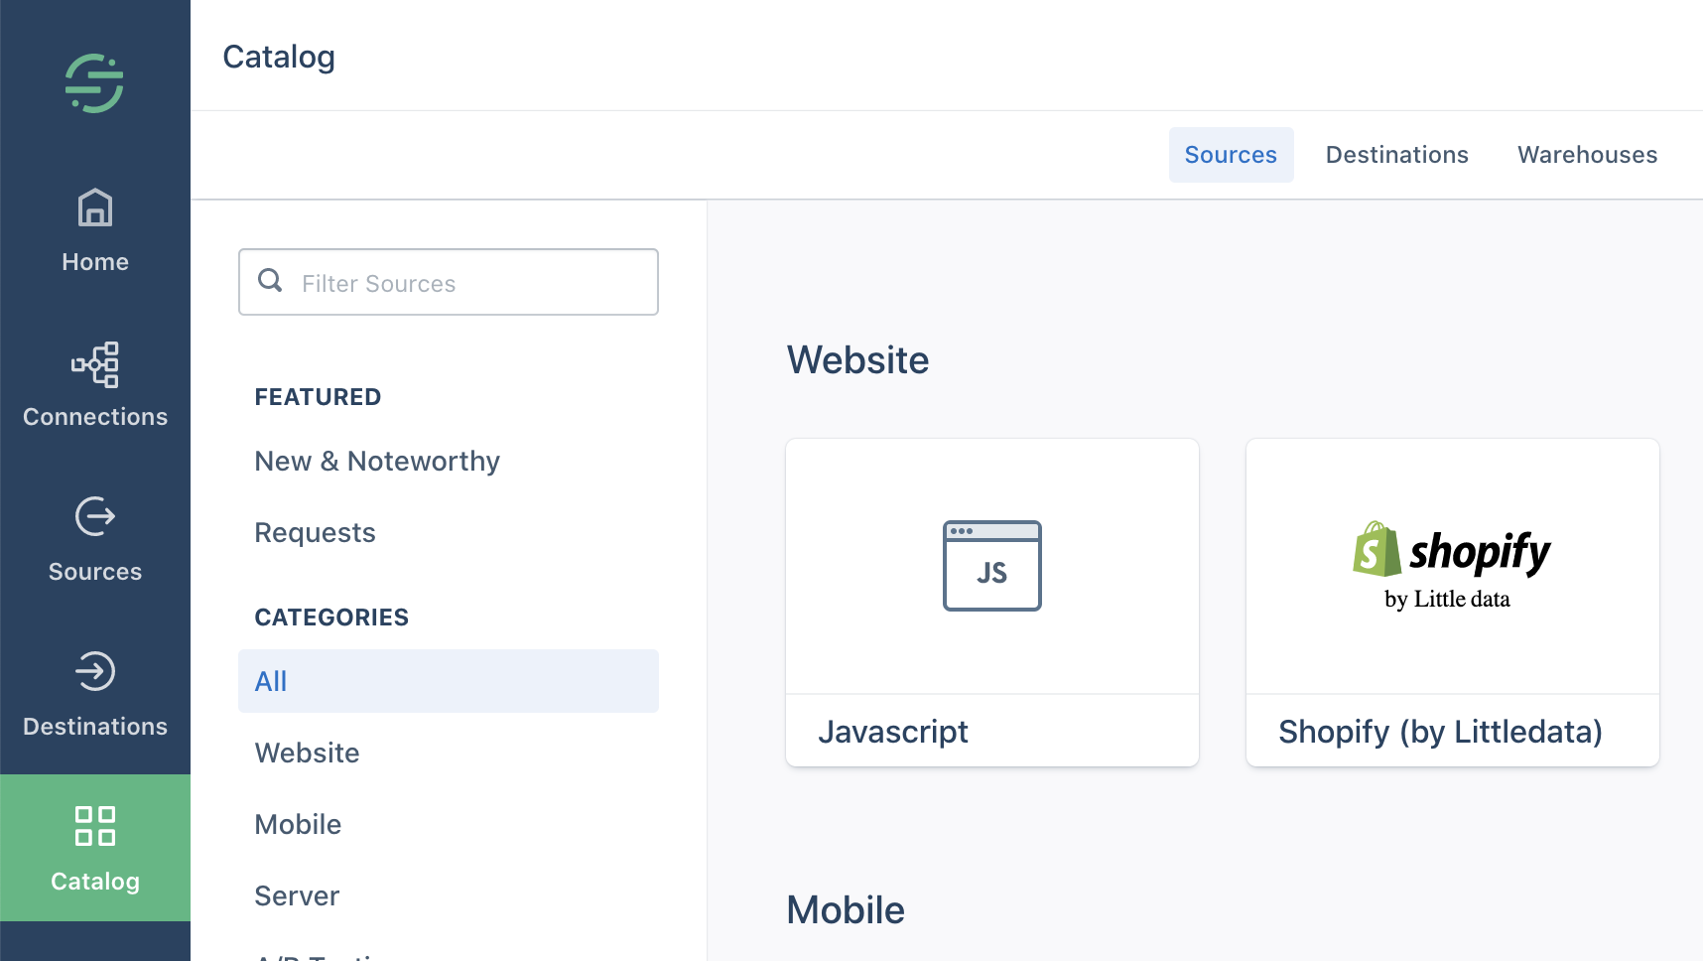Switch to the Sources tab
The image size is (1703, 961).
pos(1231,155)
